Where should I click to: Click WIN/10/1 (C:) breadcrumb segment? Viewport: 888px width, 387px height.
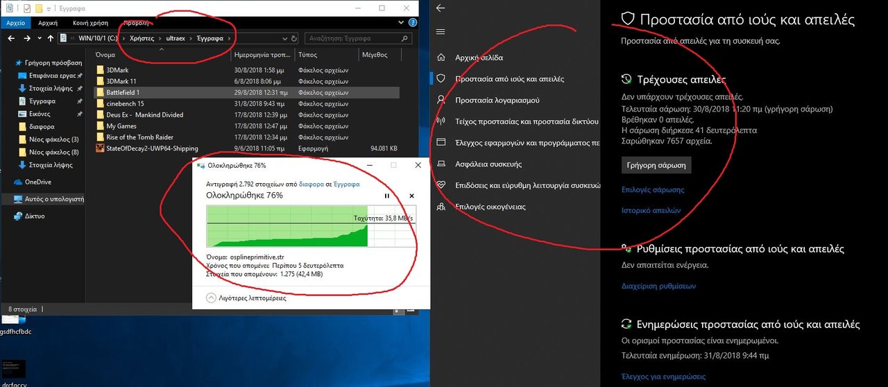click(x=99, y=38)
